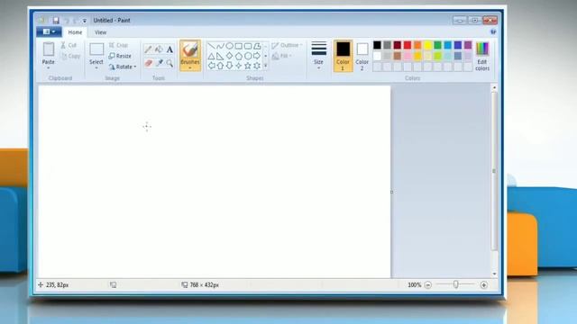
Task: Choose the Five-point star shape
Action: click(x=248, y=66)
